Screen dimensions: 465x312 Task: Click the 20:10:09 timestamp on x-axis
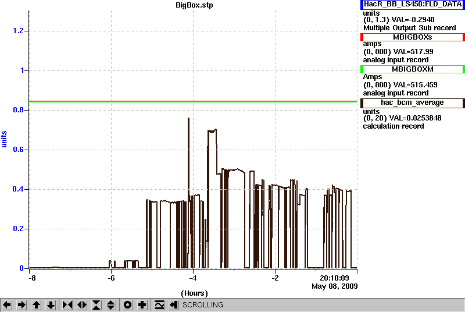click(x=334, y=278)
